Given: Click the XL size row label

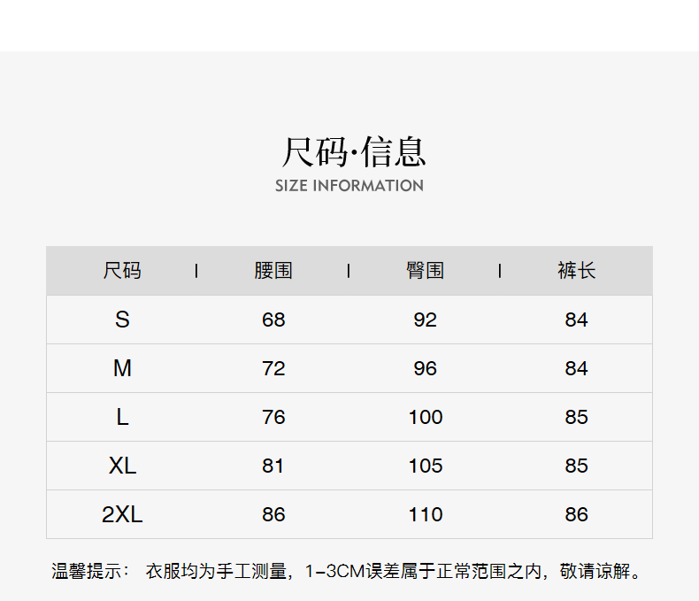Looking at the screenshot, I should pyautogui.click(x=122, y=466).
